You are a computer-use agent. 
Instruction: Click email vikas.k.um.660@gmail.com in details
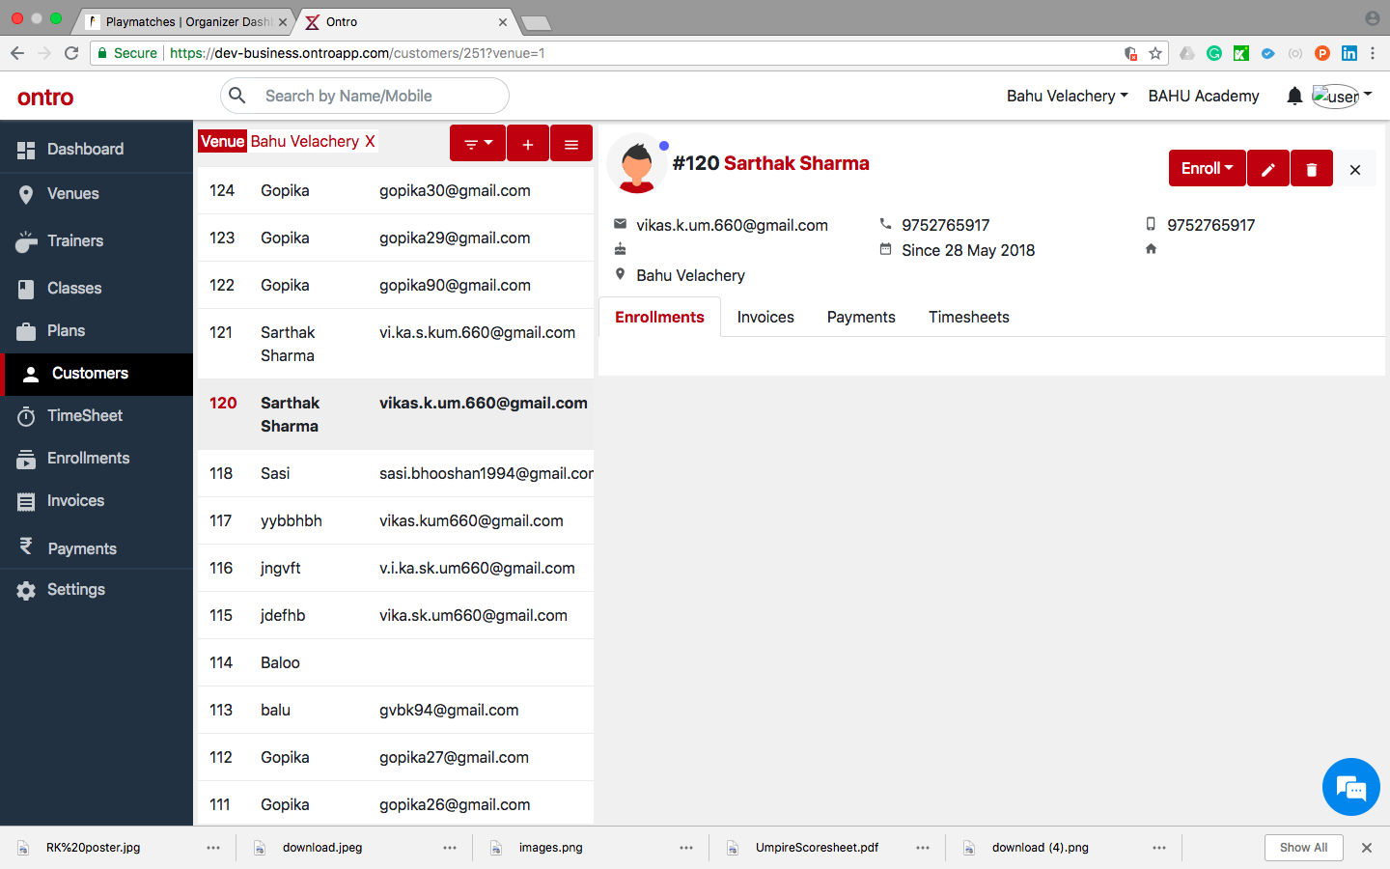732,225
